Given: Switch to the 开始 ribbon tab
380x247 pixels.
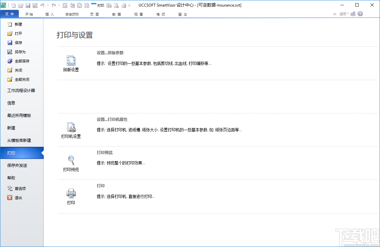Looking at the screenshot, I should tap(29, 14).
